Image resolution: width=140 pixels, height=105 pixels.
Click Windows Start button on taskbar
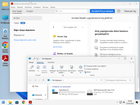(x=3, y=102)
